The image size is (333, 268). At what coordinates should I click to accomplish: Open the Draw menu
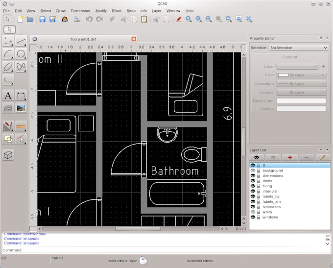point(61,11)
